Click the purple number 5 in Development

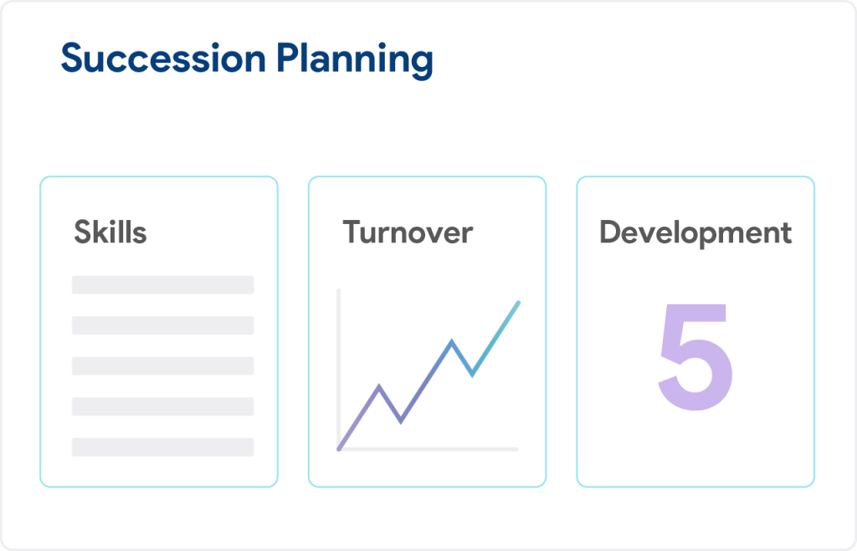695,357
